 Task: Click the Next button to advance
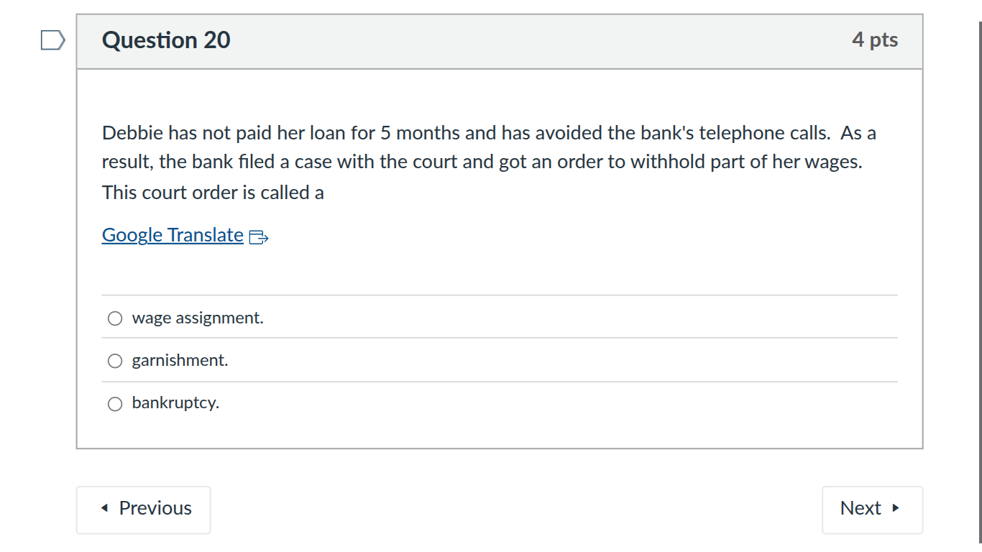pos(871,508)
